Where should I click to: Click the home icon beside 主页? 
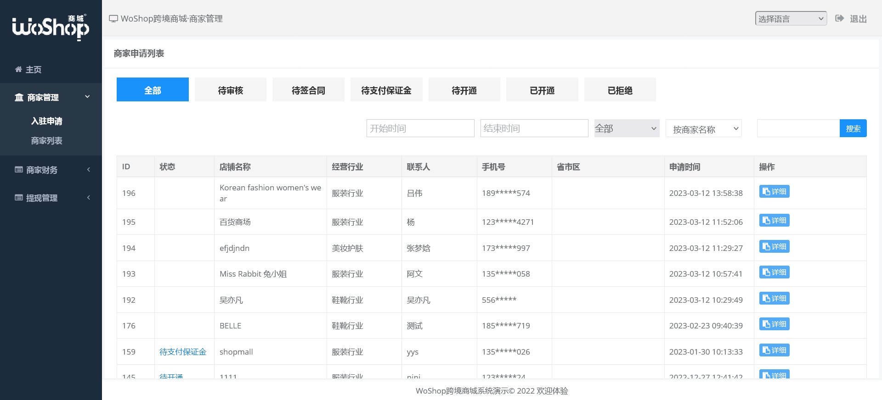coord(18,69)
